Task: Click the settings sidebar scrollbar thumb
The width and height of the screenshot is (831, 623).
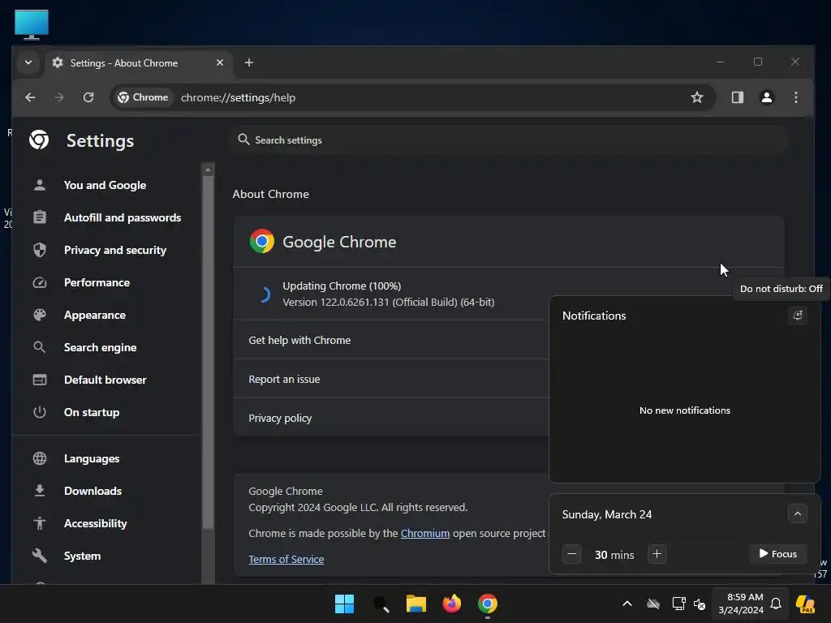Action: point(209,352)
